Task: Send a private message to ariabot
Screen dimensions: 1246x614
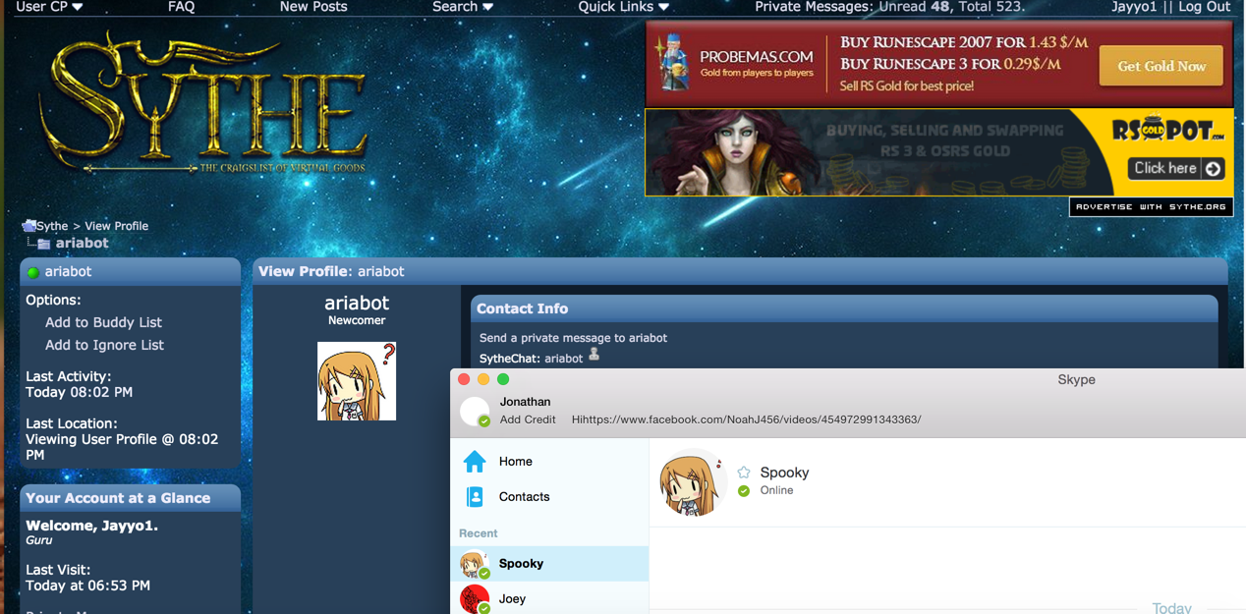Action: [x=573, y=338]
